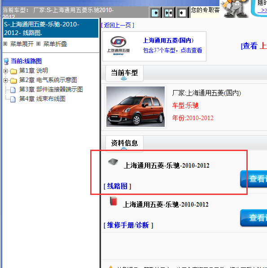Click the center-split panel layout icon
Viewport: 267px width, 268px height.
[169, 13]
